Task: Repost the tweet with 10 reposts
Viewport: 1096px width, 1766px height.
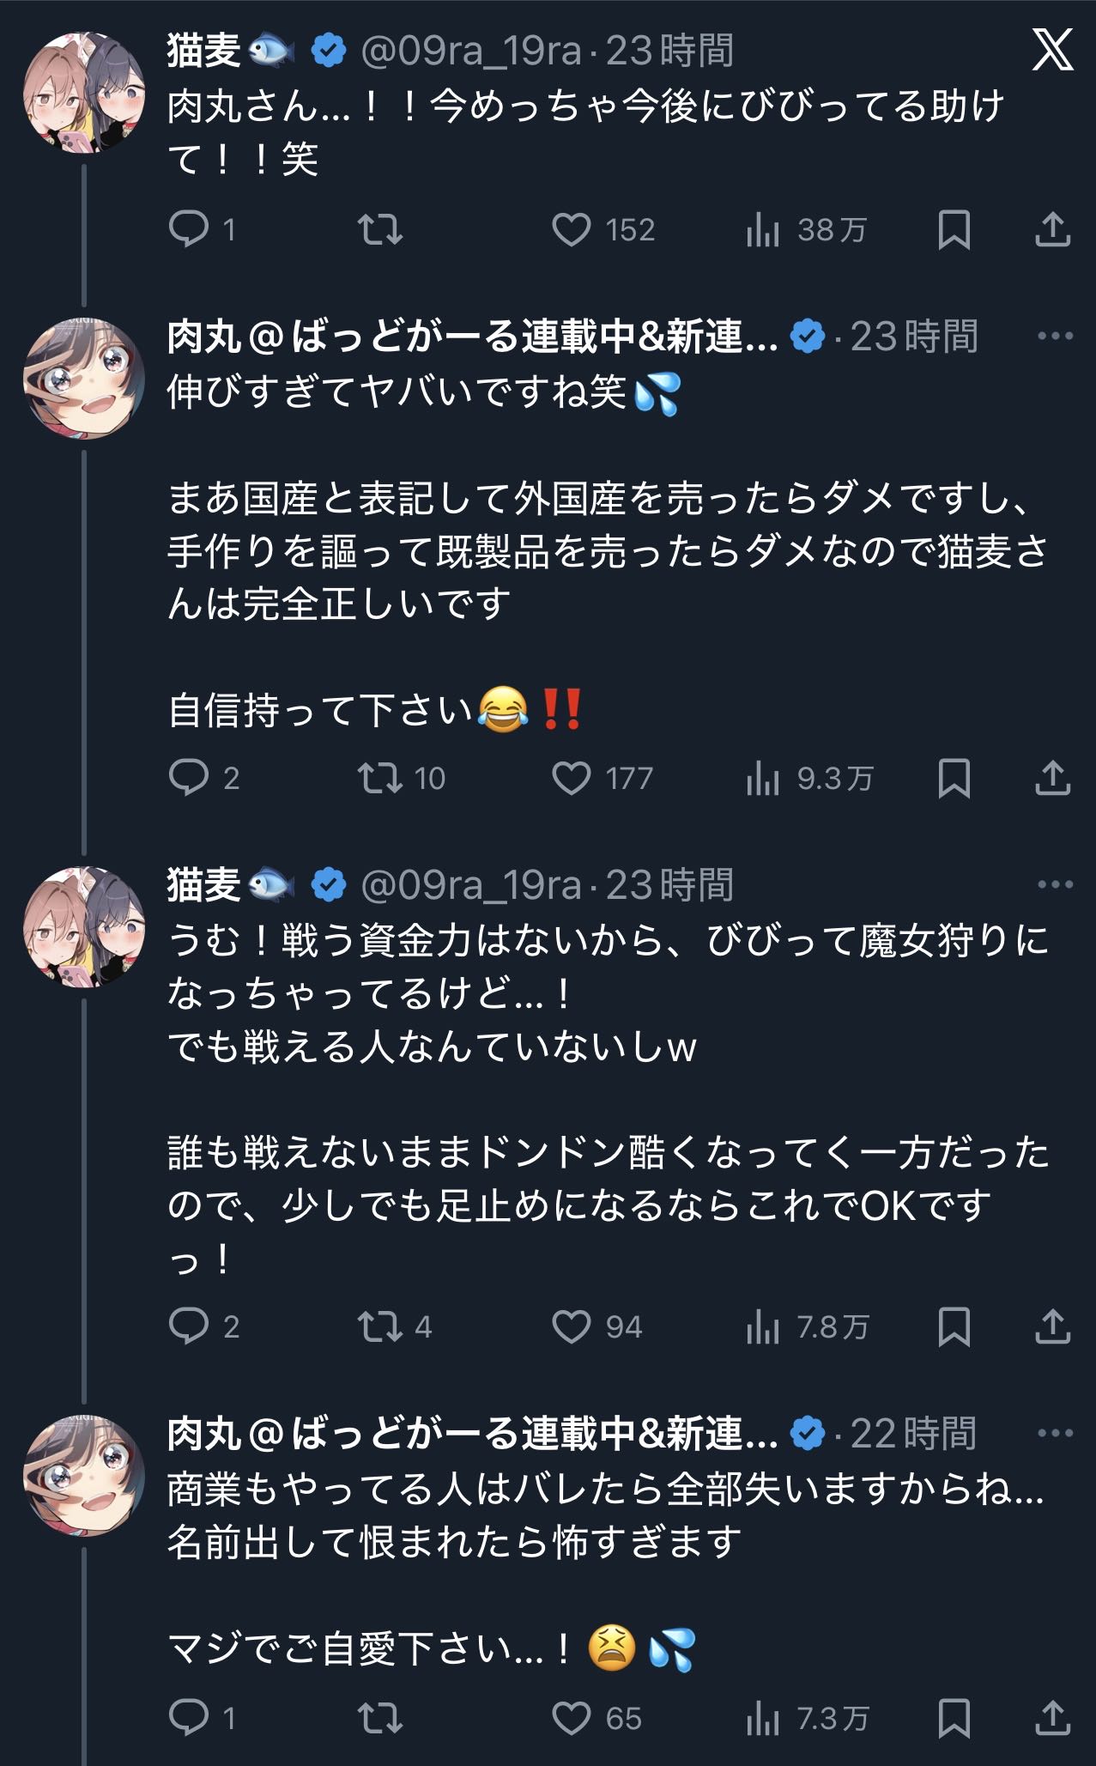Action: point(380,779)
